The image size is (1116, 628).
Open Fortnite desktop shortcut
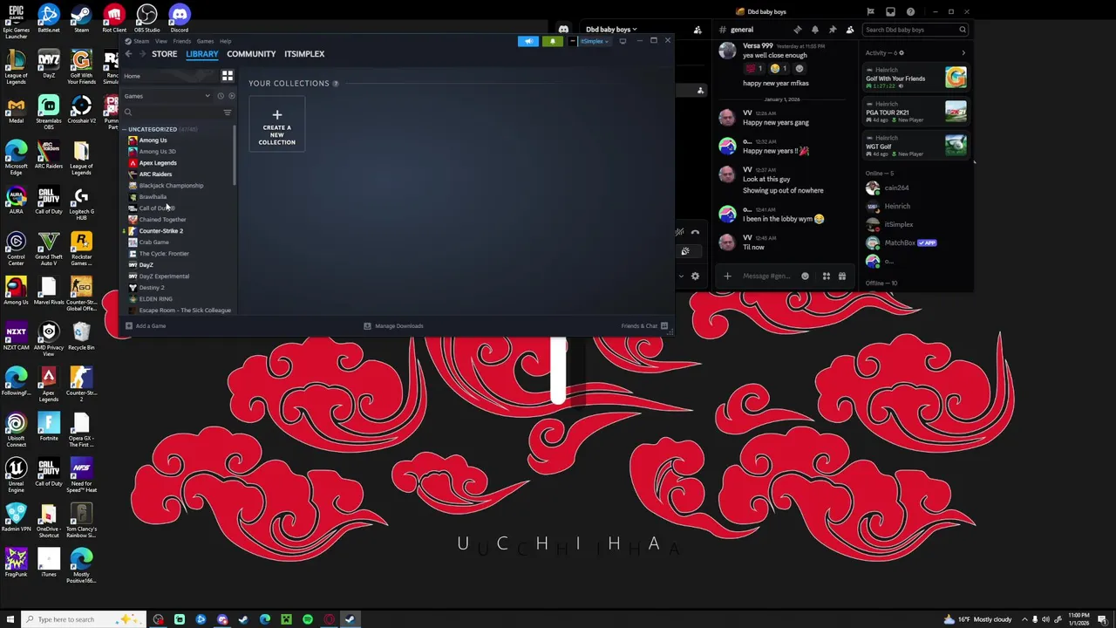[x=49, y=427]
